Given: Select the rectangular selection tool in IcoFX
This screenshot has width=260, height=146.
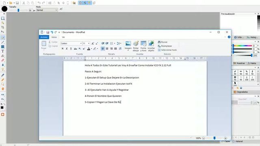Looking at the screenshot, I should (3, 18).
